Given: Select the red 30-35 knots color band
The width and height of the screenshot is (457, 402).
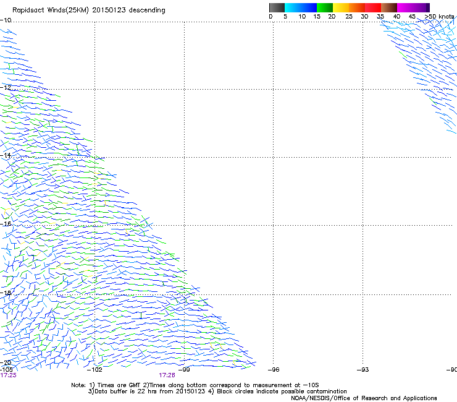Looking at the screenshot, I should coord(373,7).
